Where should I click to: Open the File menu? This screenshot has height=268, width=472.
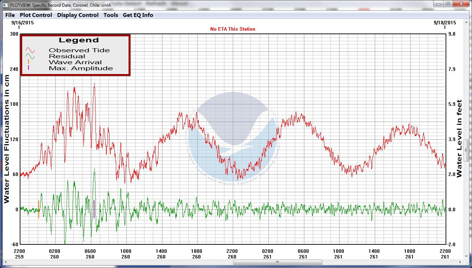click(x=10, y=15)
